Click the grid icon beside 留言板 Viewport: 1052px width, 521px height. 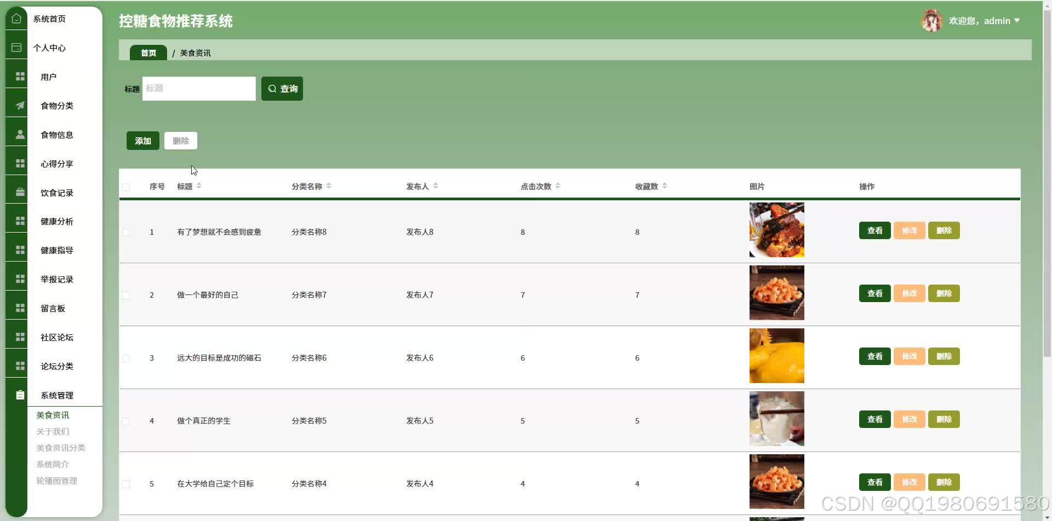[20, 308]
